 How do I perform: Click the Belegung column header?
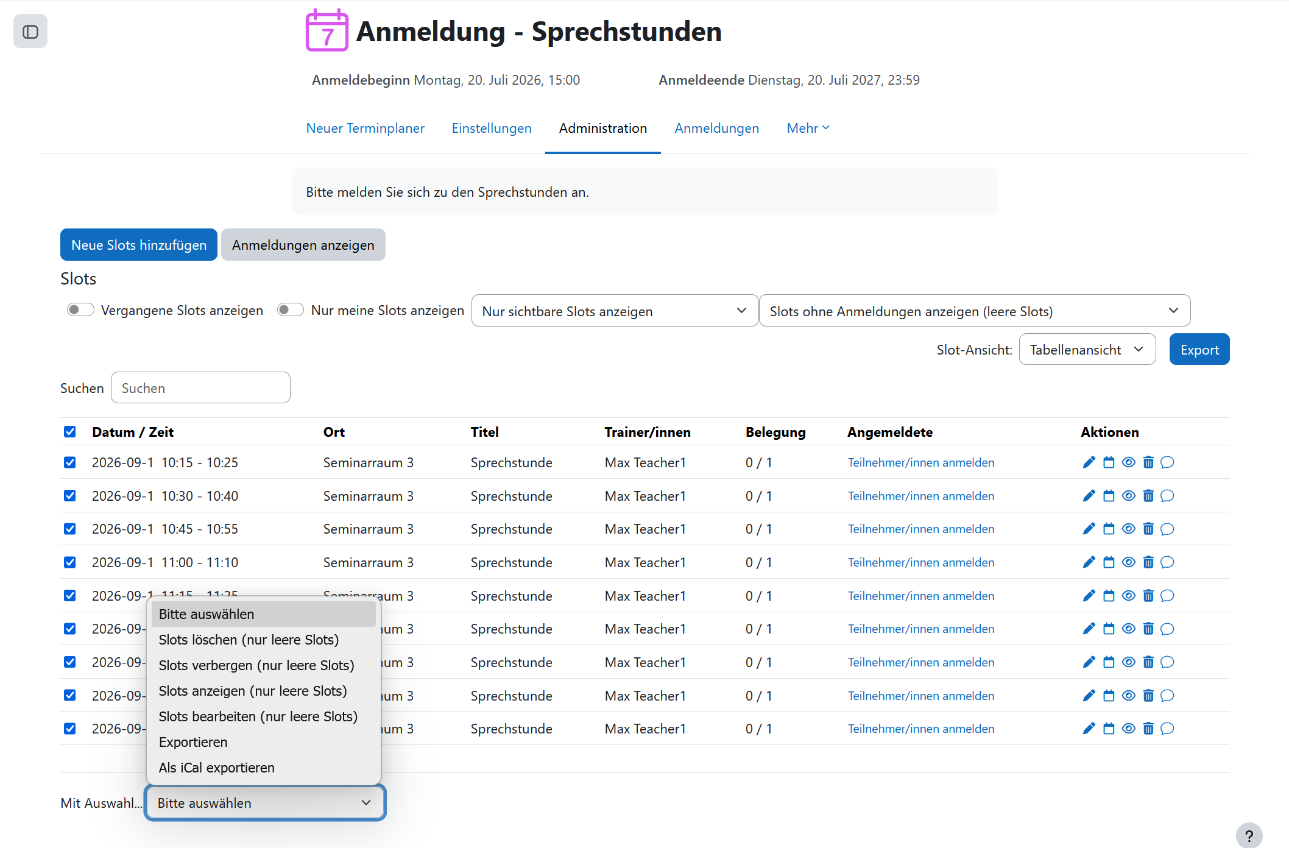coord(775,432)
